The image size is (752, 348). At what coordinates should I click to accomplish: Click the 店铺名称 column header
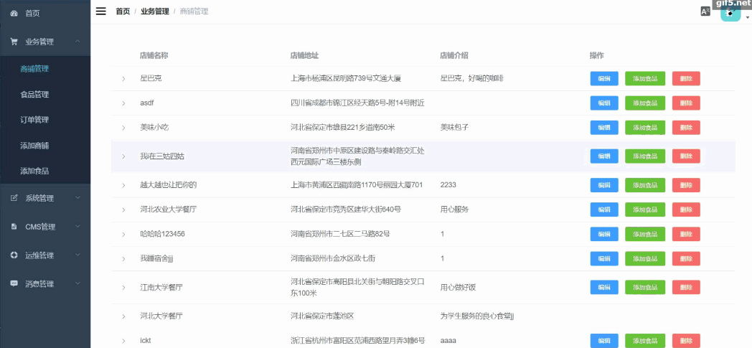click(154, 55)
